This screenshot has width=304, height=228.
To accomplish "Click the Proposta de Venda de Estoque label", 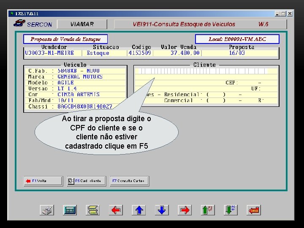I will pyautogui.click(x=65, y=39).
